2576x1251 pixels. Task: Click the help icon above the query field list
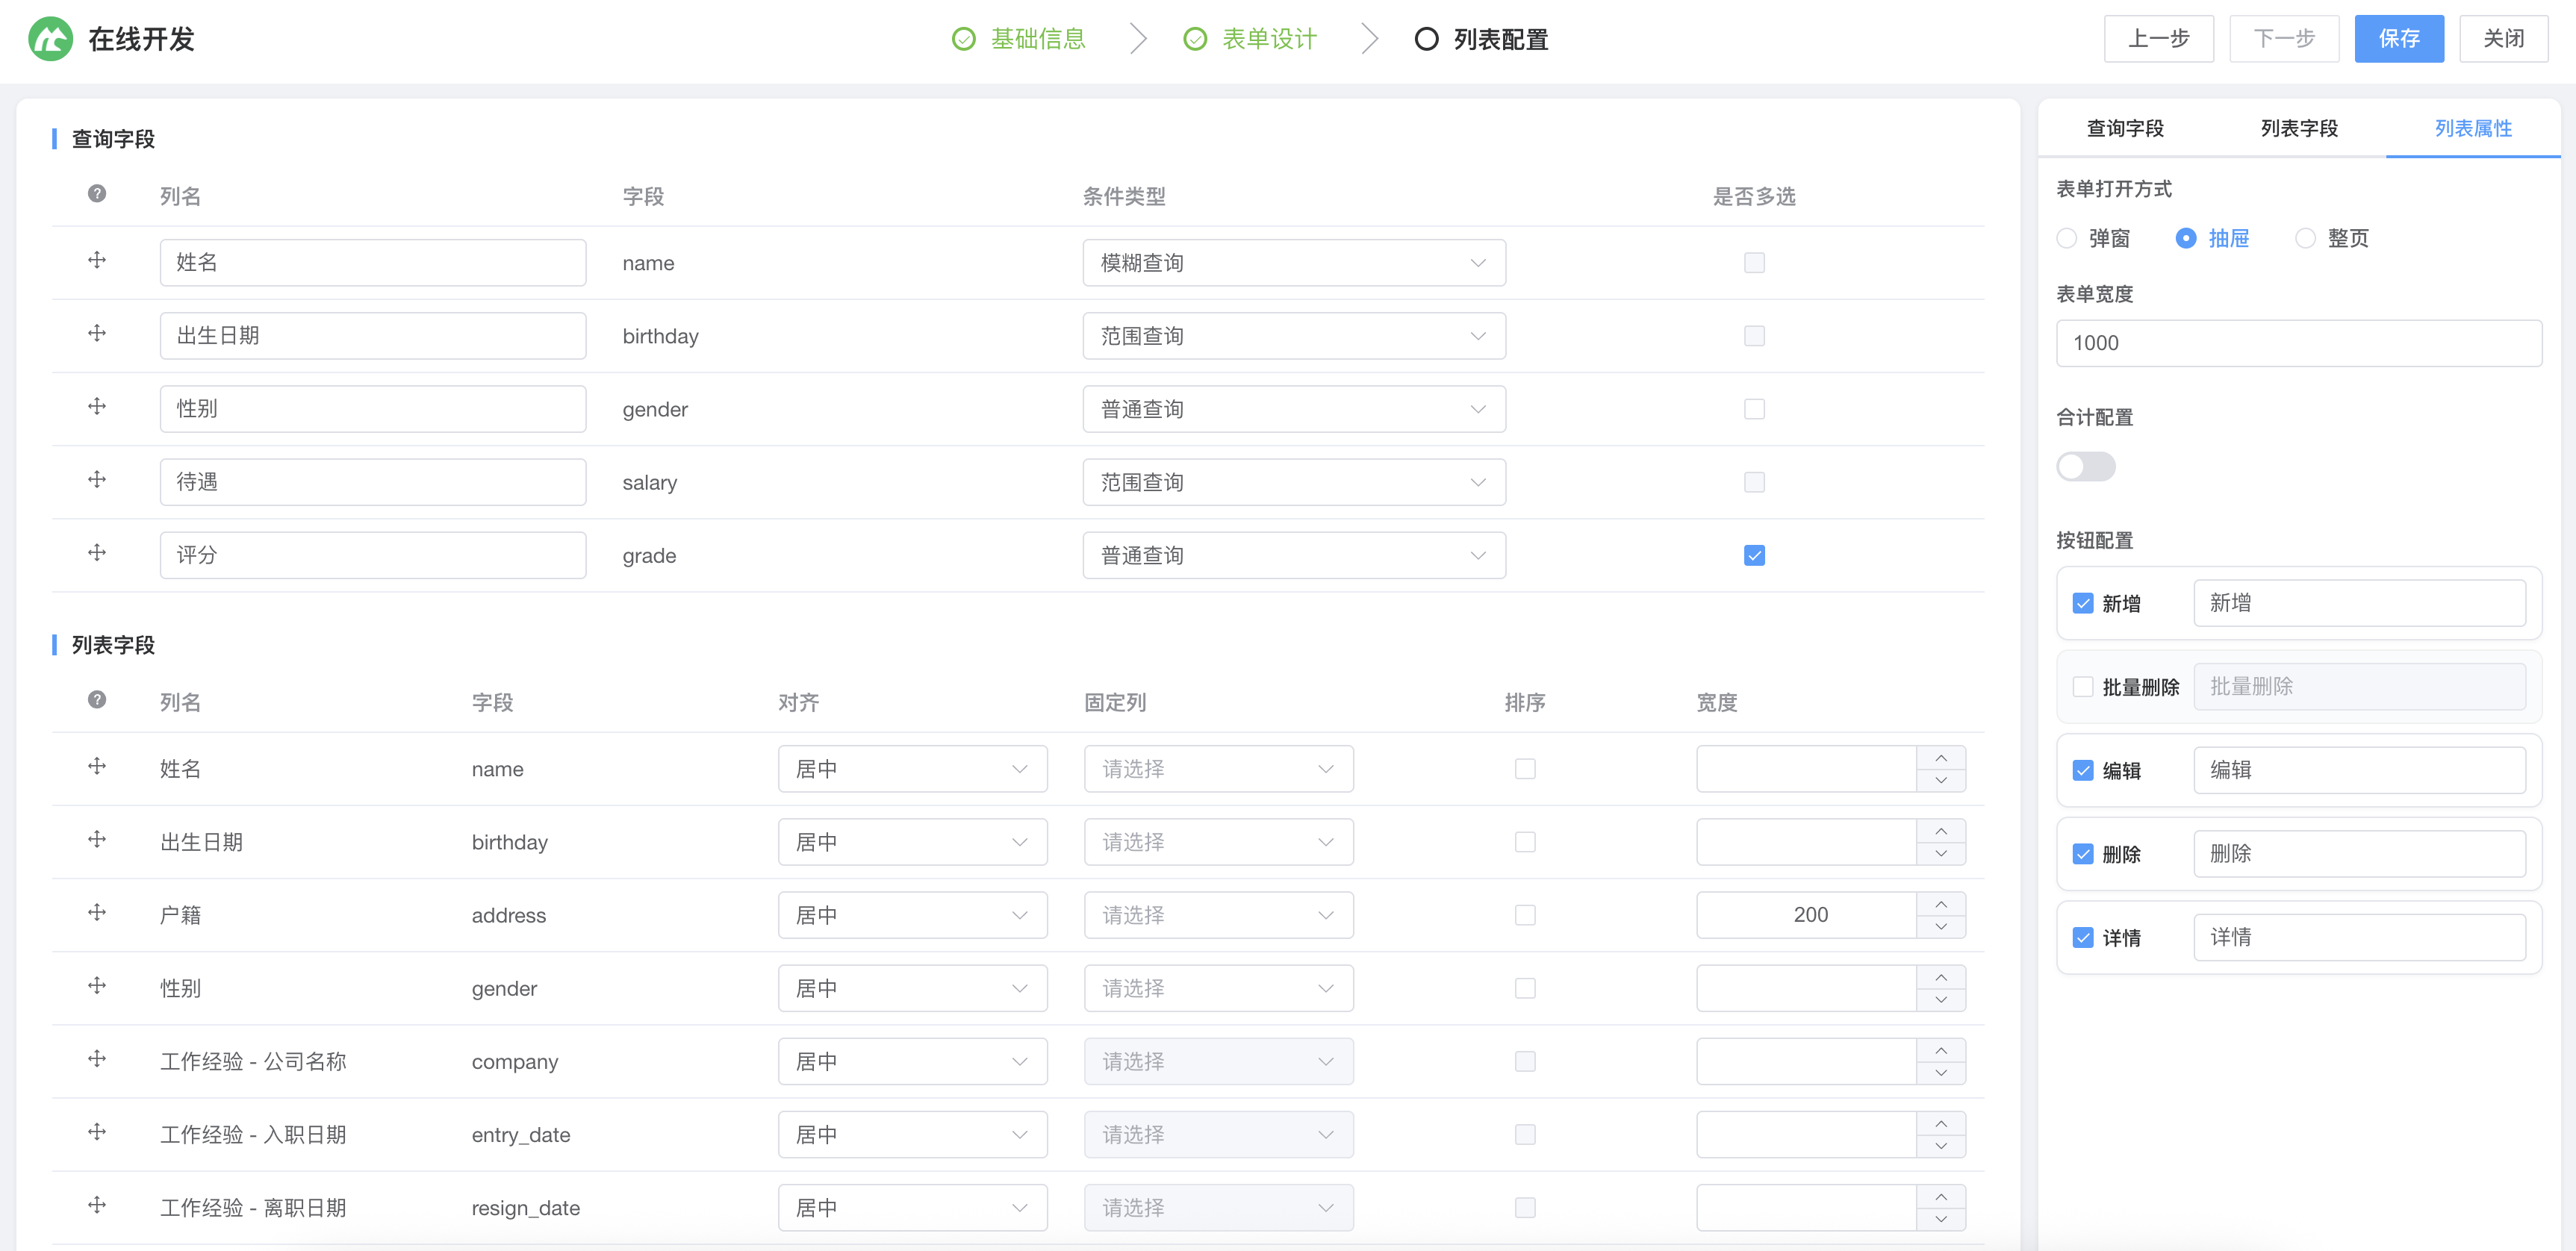96,195
